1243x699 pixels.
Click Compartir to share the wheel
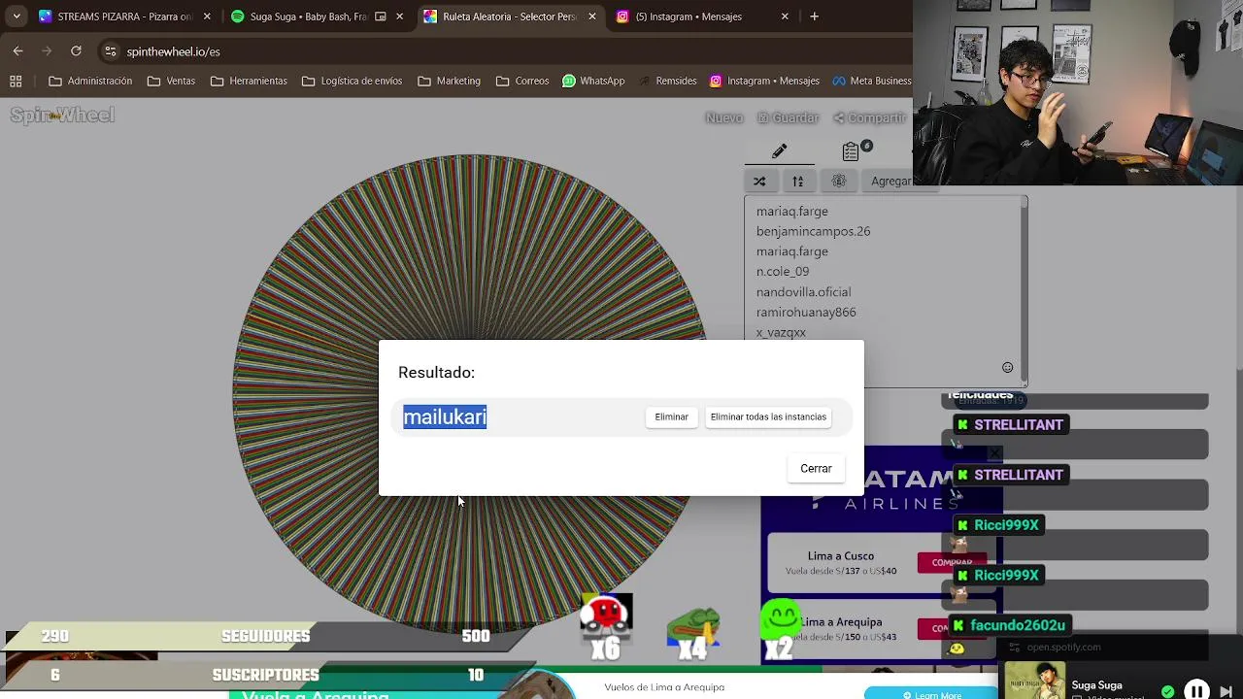(x=870, y=117)
